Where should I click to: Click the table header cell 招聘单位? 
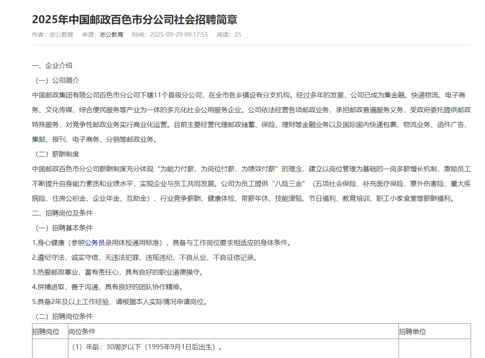pyautogui.click(x=435, y=332)
